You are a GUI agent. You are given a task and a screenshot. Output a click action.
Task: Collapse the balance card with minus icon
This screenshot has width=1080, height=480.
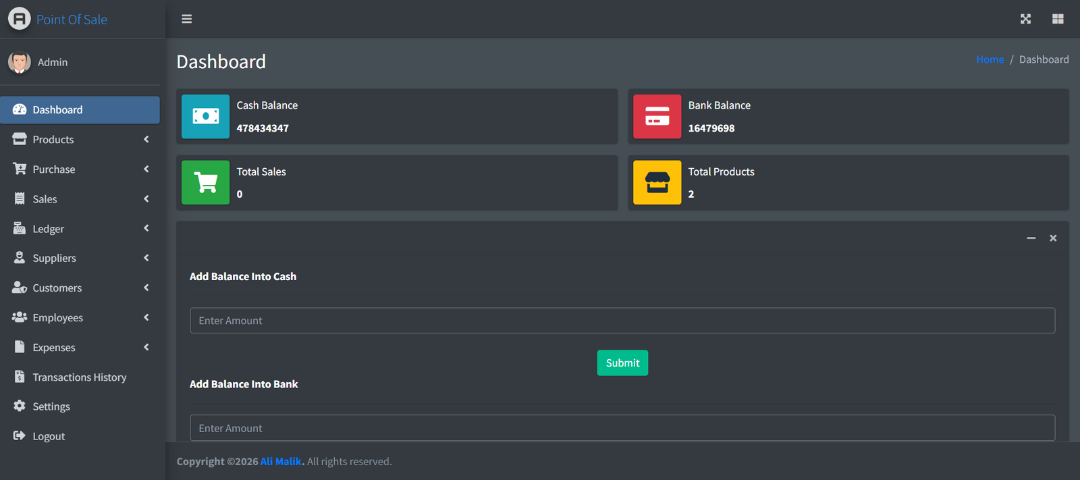coord(1031,238)
